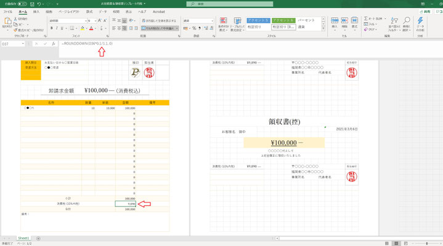Toggle Align Right in alignment group
This screenshot has height=246, width=443.
click(x=124, y=28)
